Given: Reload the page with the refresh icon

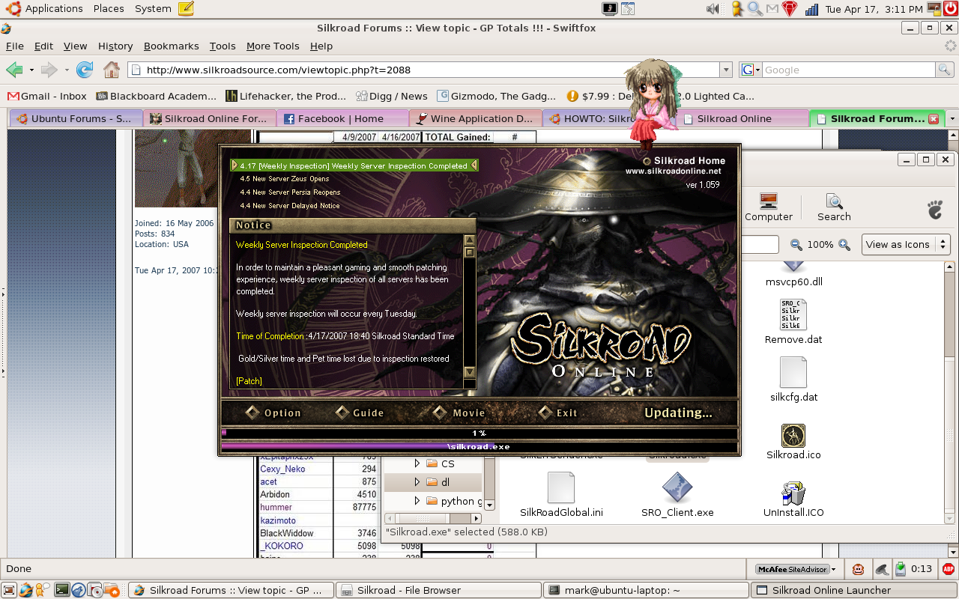Looking at the screenshot, I should click(x=85, y=70).
